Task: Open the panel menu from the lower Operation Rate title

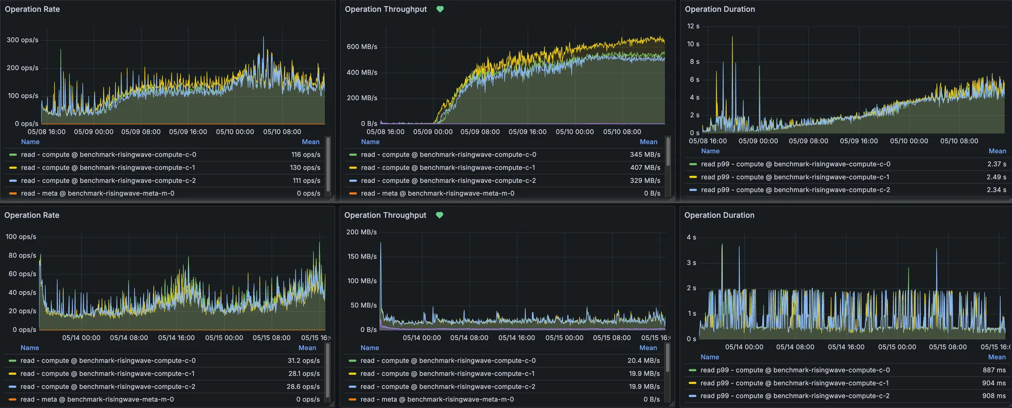Action: click(32, 215)
